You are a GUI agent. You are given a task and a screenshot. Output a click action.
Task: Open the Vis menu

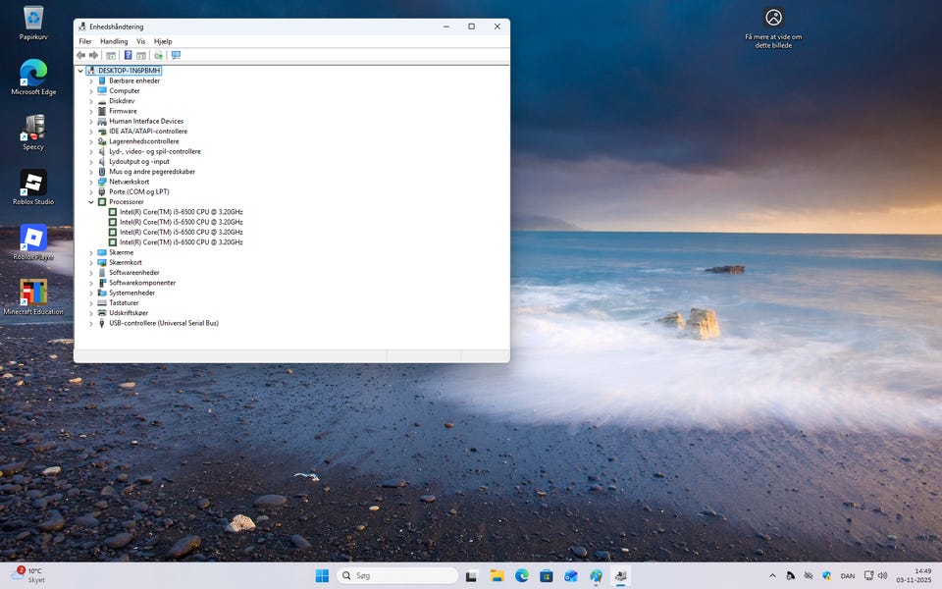140,41
